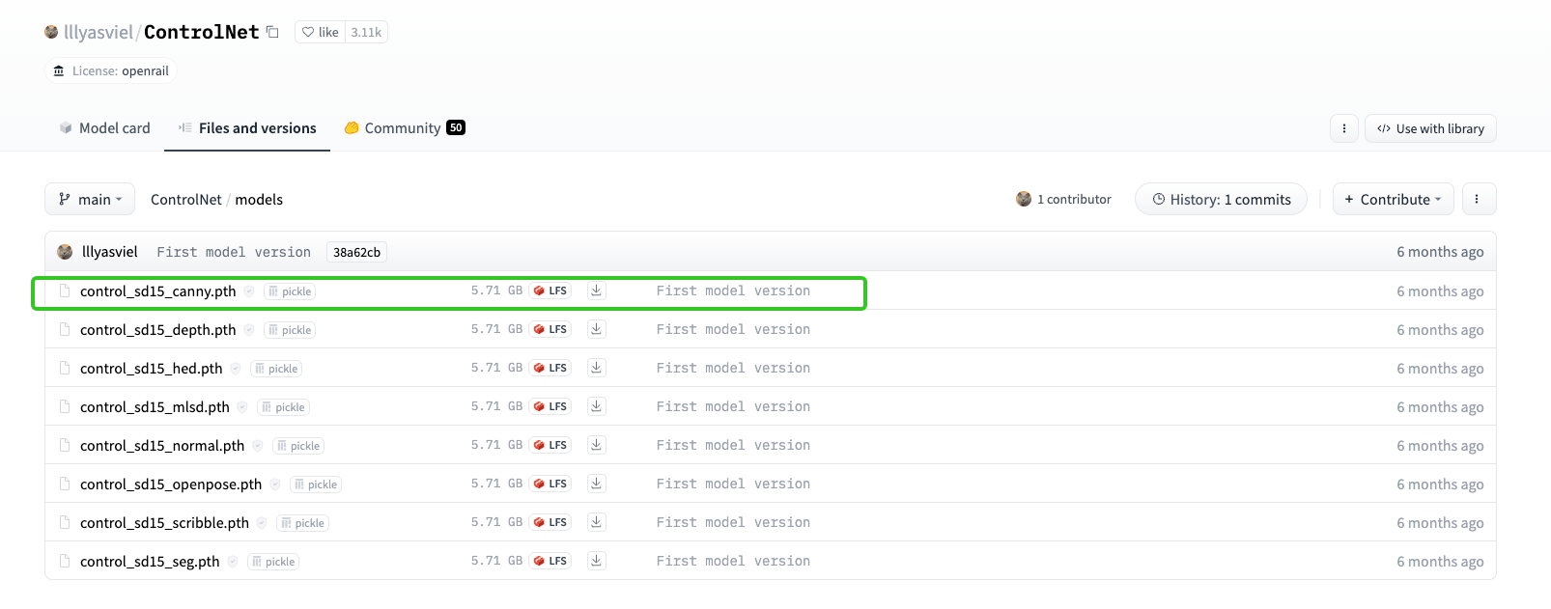Open the Contribute dropdown

click(x=1392, y=200)
